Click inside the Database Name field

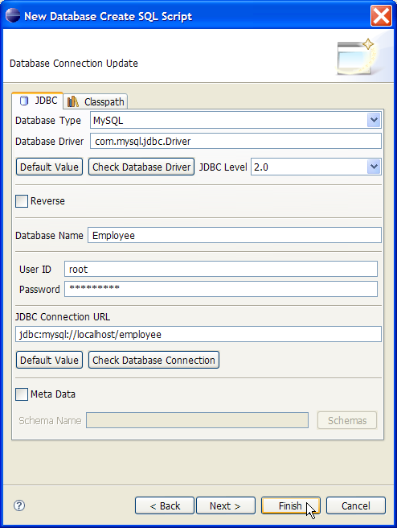coord(235,235)
